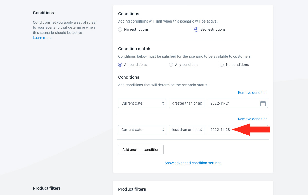This screenshot has height=195, width=308.
Task: Click the Add another condition button
Action: coord(141,150)
